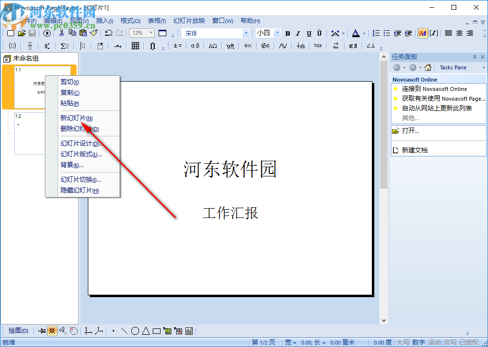Open the insert table icon
The image size is (488, 347).
coord(162,33)
